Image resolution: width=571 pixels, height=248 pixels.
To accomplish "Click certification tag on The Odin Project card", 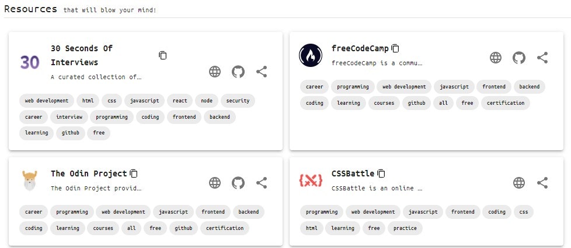I will pos(225,228).
